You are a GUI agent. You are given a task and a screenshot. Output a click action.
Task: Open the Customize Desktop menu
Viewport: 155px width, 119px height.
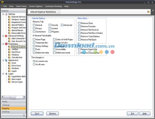(x=53, y=6)
